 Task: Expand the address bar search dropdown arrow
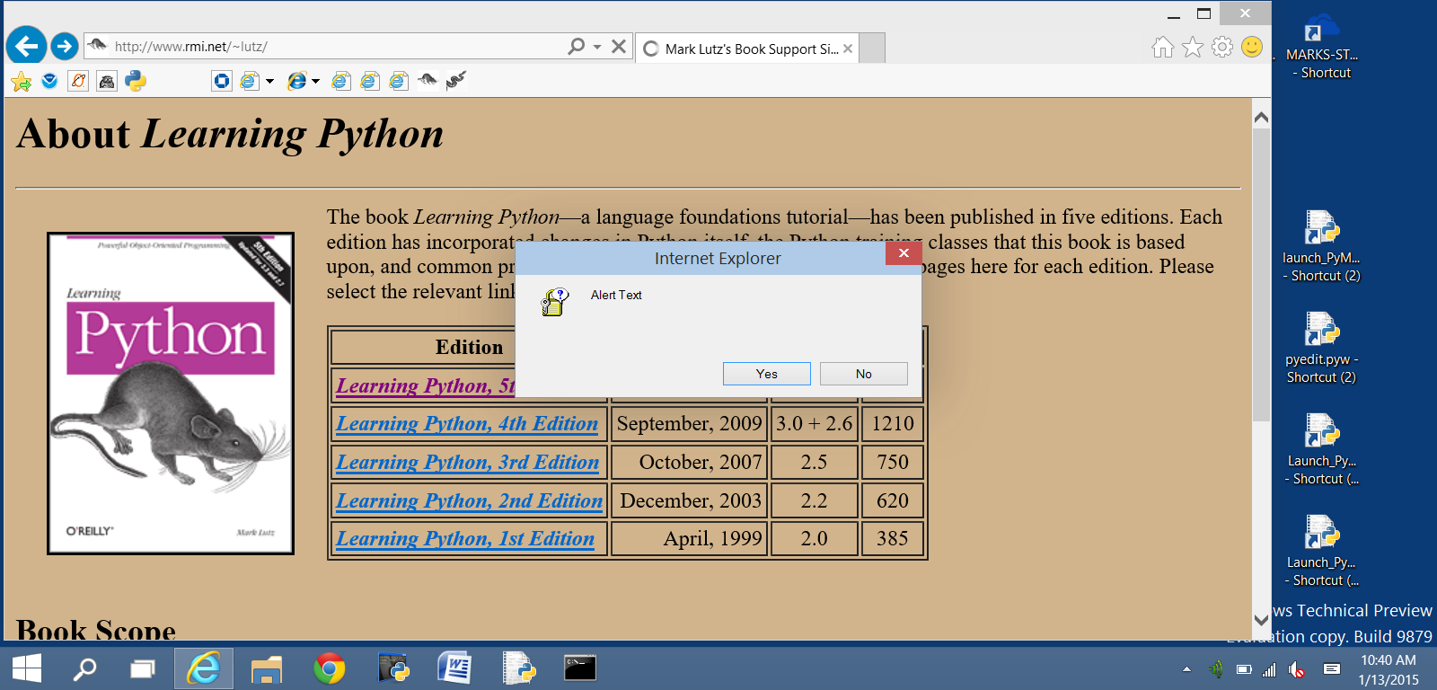tap(597, 47)
